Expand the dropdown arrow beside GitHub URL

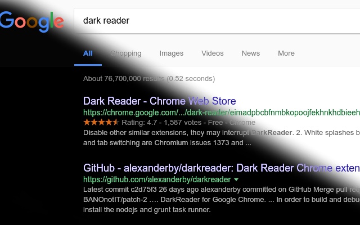pyautogui.click(x=236, y=180)
